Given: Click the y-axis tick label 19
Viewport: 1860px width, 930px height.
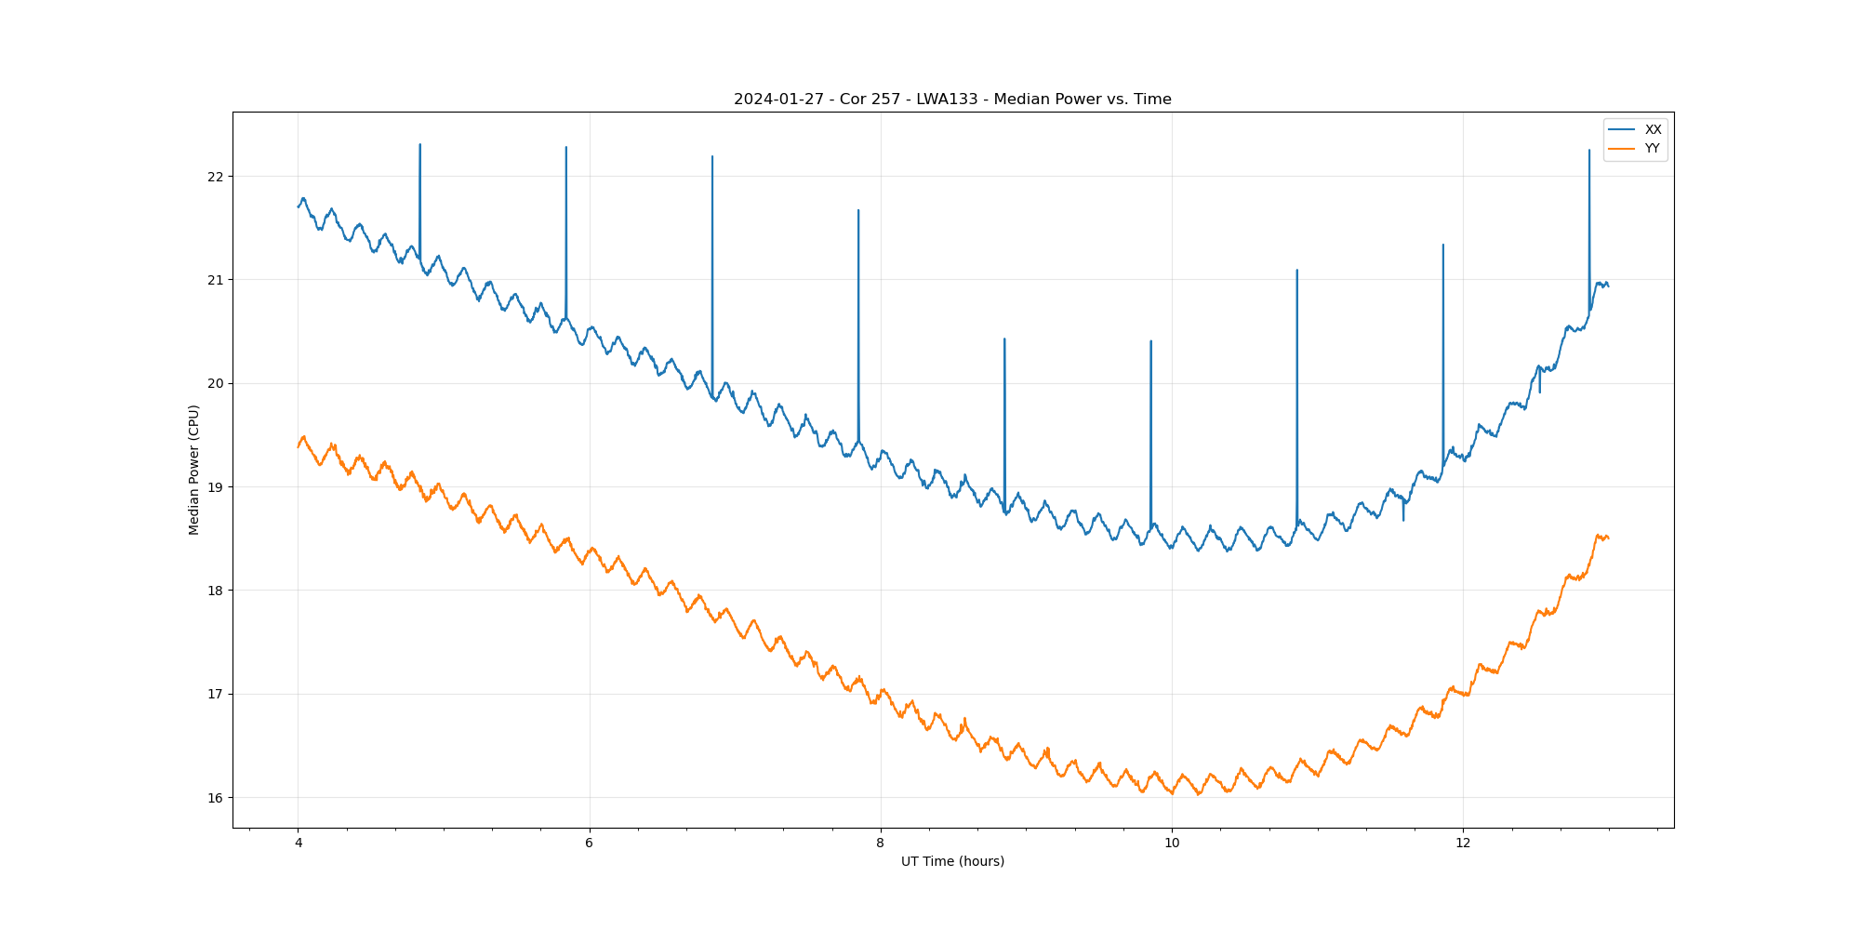Looking at the screenshot, I should (216, 487).
